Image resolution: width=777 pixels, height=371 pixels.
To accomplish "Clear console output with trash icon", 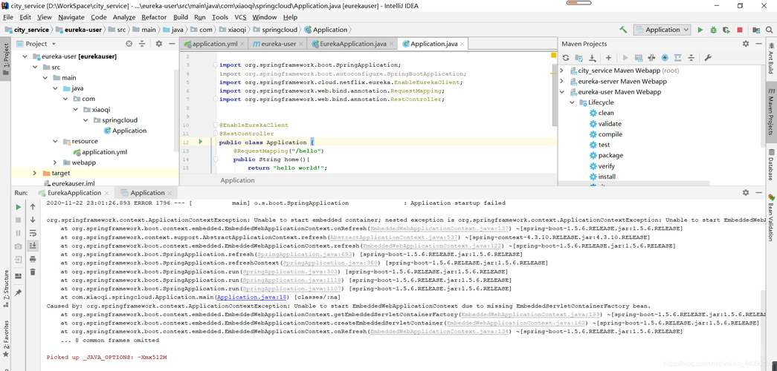I will pyautogui.click(x=33, y=272).
